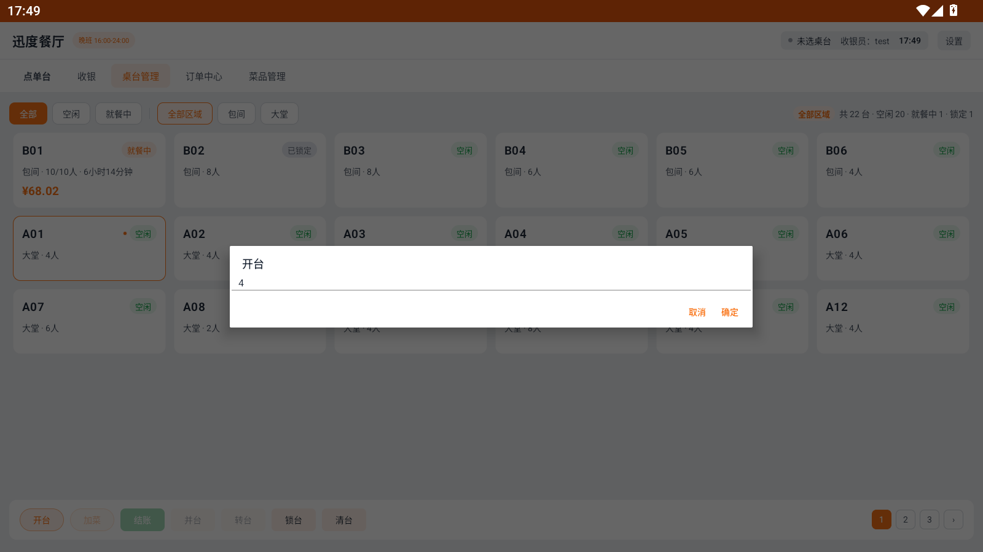Image resolution: width=983 pixels, height=552 pixels.
Task: Select table card B04
Action: (x=571, y=170)
